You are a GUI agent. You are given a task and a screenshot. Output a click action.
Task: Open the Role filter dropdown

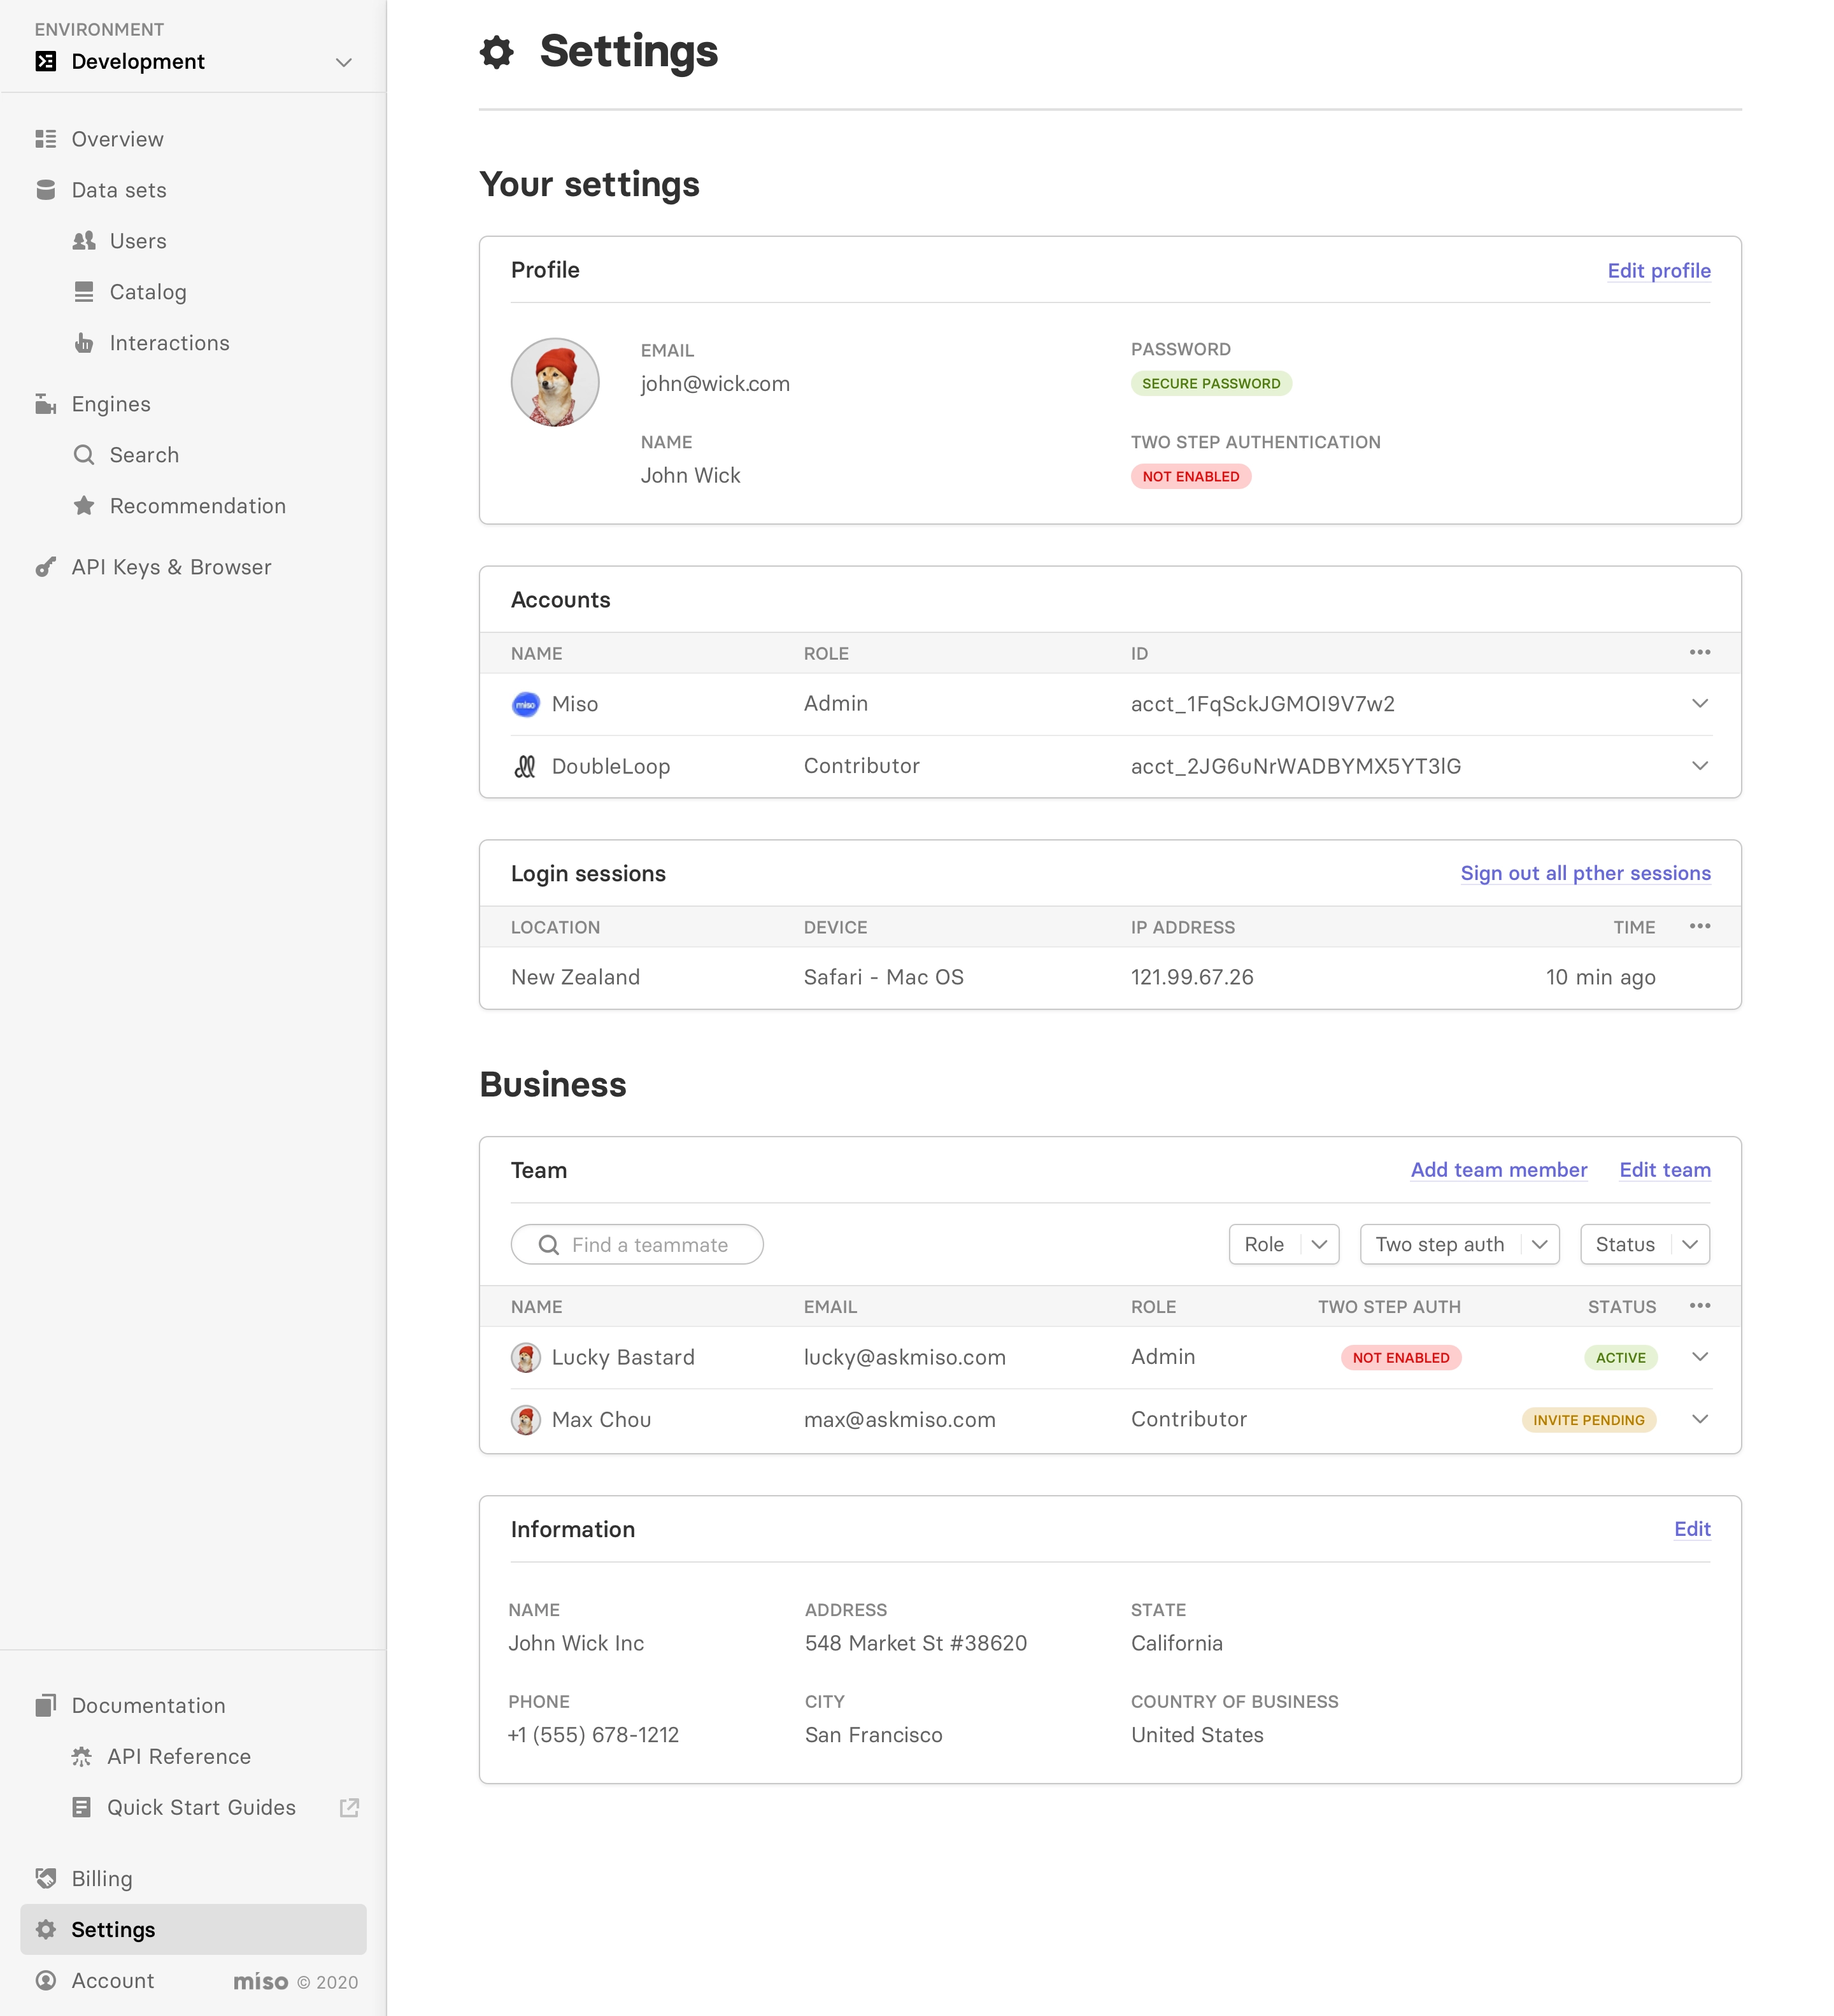click(1283, 1244)
